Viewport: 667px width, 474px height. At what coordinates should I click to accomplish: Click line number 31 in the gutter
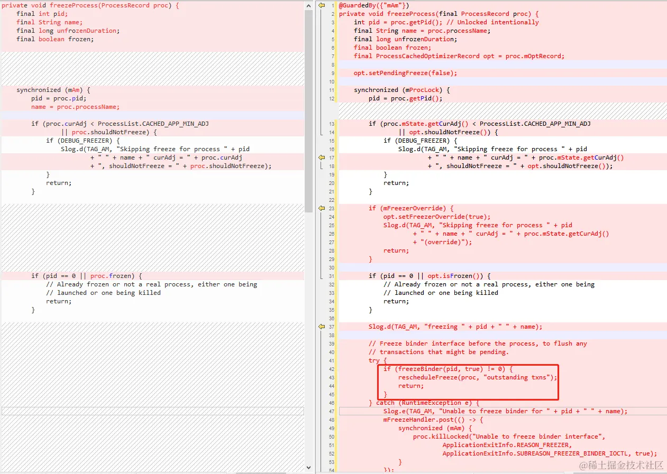[332, 276]
